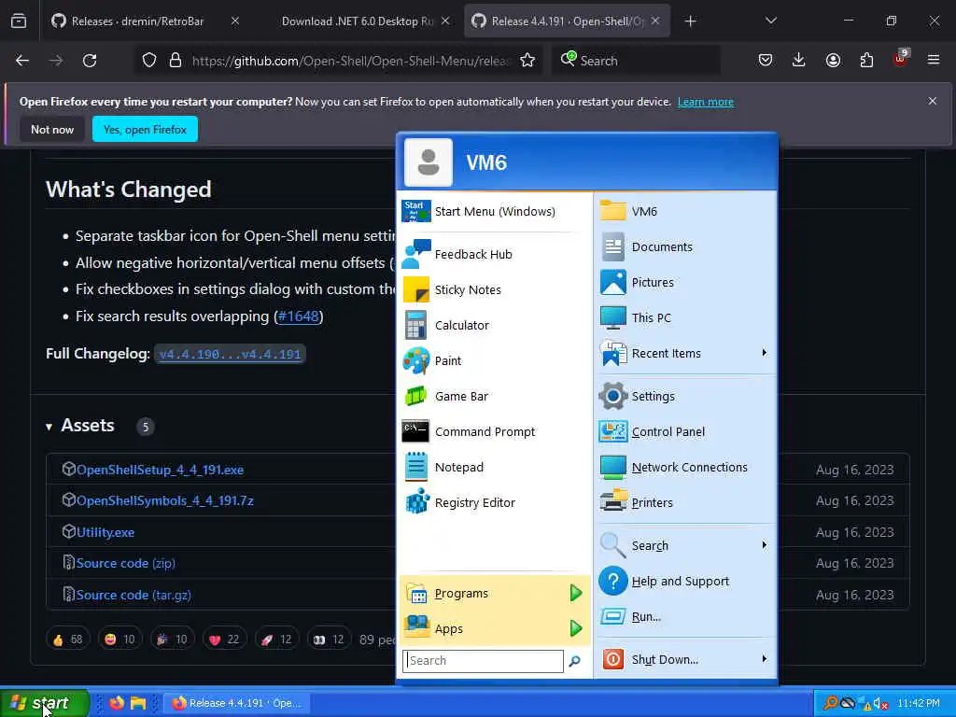Download Source code (zip)
The image size is (956, 717).
(126, 563)
